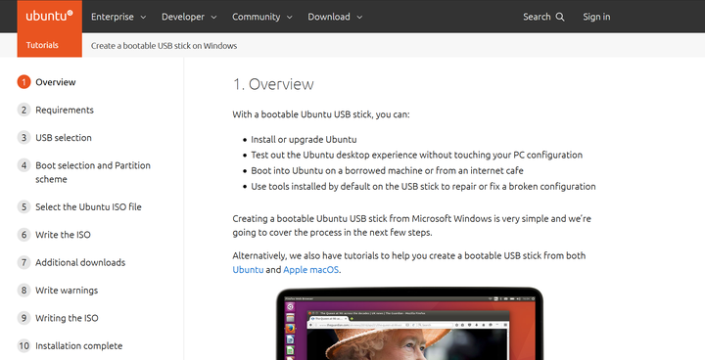Click step number 3 circle for USB selection
This screenshot has width=705, height=360.
click(x=23, y=138)
